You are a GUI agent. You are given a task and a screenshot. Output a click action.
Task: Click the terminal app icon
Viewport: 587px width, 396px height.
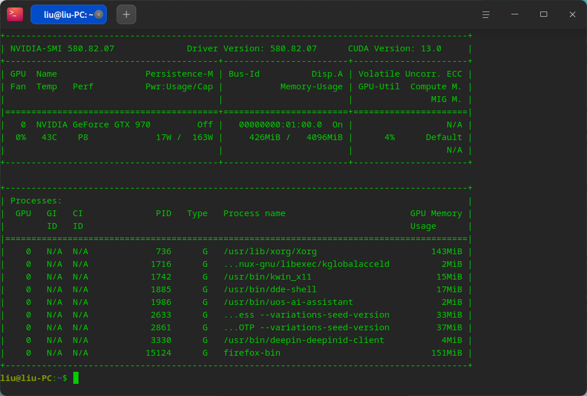pos(15,14)
